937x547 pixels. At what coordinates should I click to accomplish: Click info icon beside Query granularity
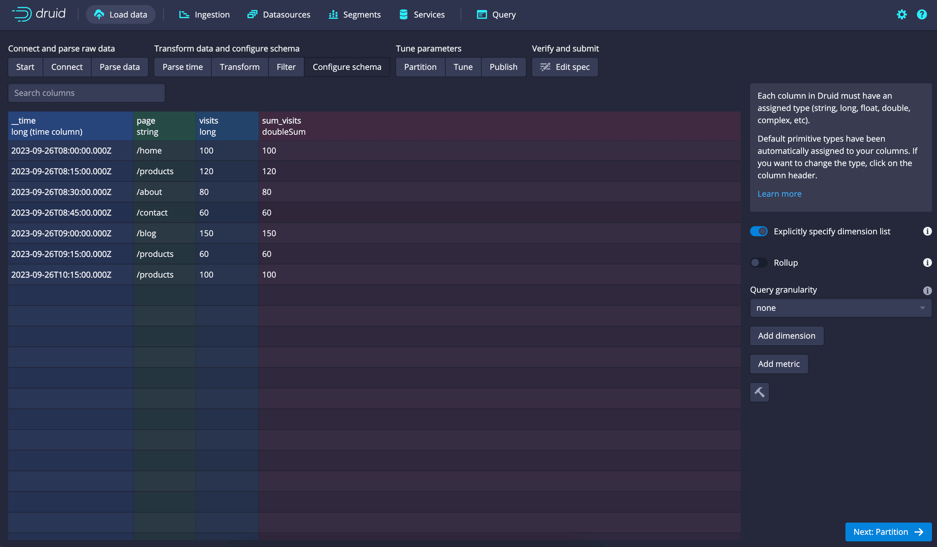pos(927,290)
